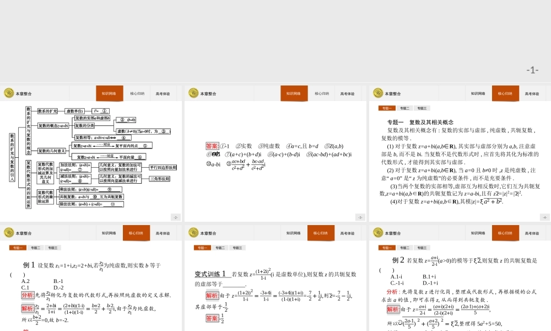This screenshot has height=331, width=551.
Task: Click the 高考体验 header item on second slide
Action: click(347, 93)
